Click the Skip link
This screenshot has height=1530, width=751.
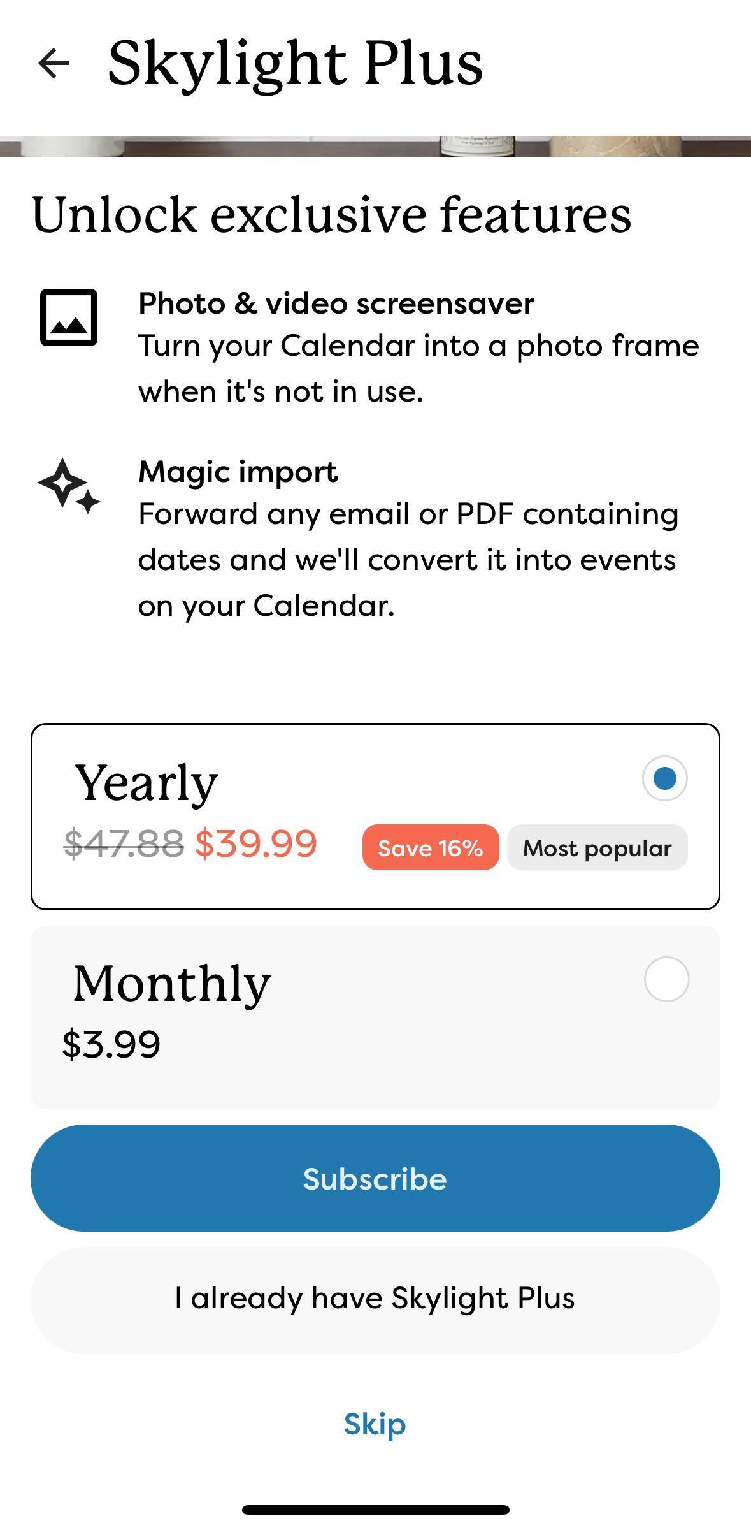coord(375,1424)
